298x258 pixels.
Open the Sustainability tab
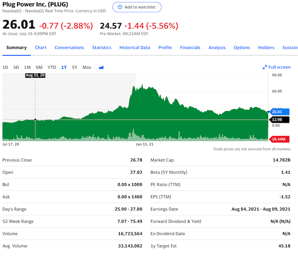(290, 48)
